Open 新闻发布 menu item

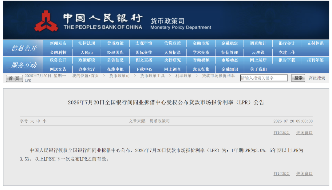[x=58, y=43]
